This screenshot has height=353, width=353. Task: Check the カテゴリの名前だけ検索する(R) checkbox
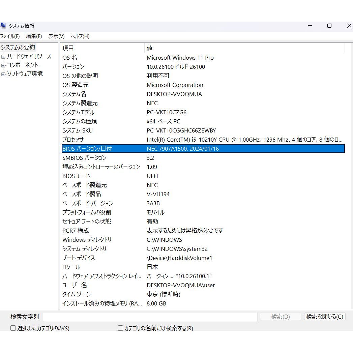(120, 328)
